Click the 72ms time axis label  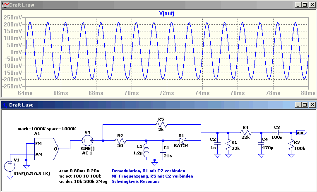pos(167,93)
